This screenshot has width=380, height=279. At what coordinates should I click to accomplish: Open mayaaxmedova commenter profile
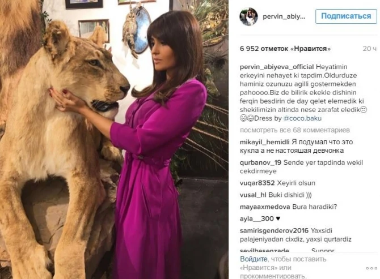point(265,207)
